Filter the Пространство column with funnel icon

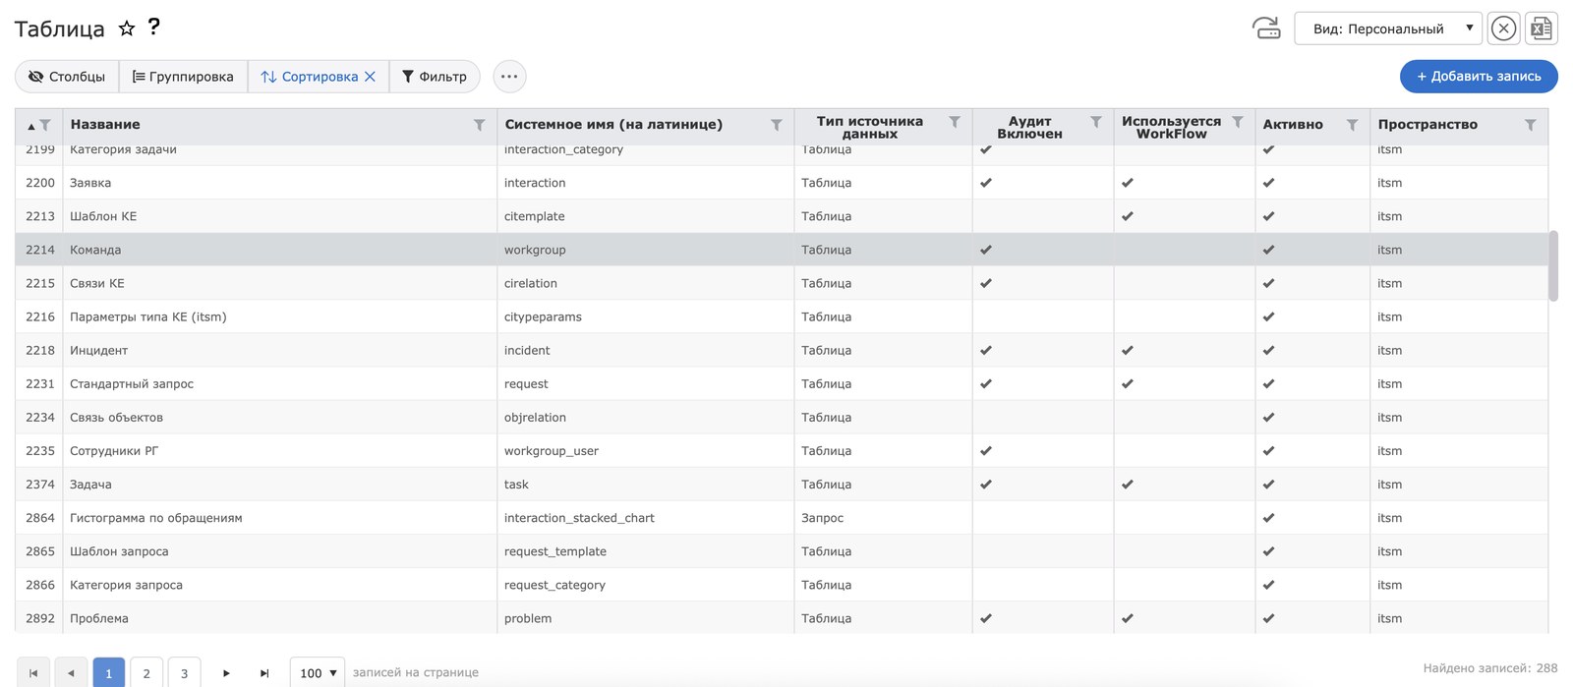pyautogui.click(x=1531, y=125)
